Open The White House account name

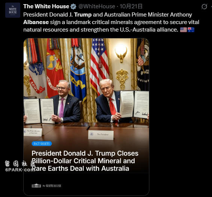[x=46, y=6]
